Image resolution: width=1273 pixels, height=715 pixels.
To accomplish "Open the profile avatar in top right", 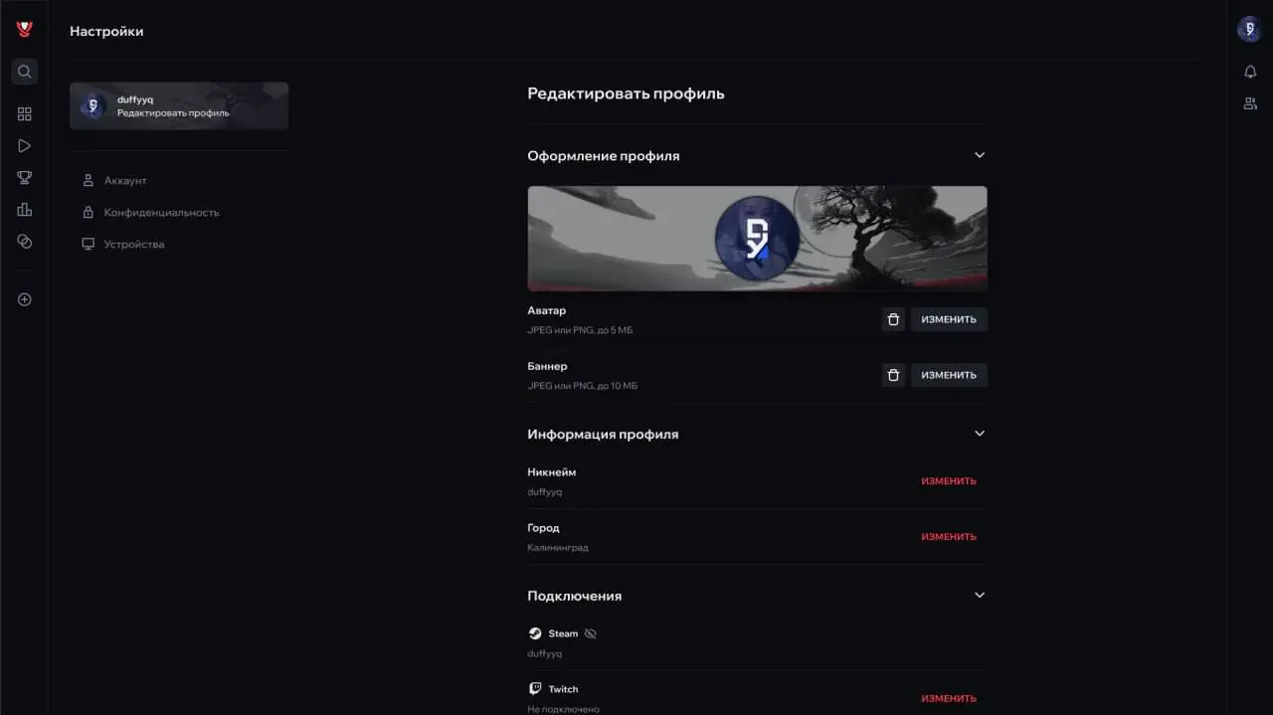I will (1249, 30).
